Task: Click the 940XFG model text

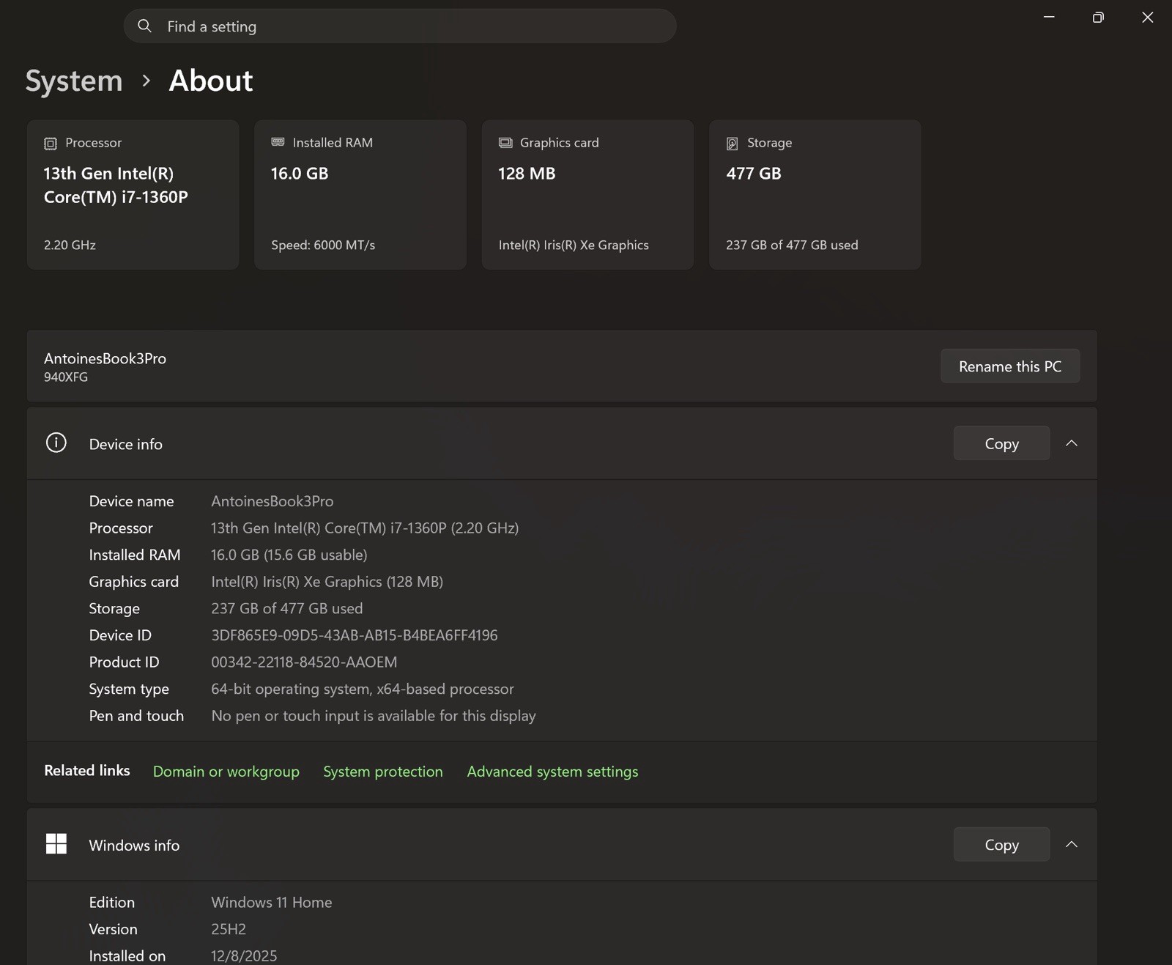Action: tap(66, 377)
